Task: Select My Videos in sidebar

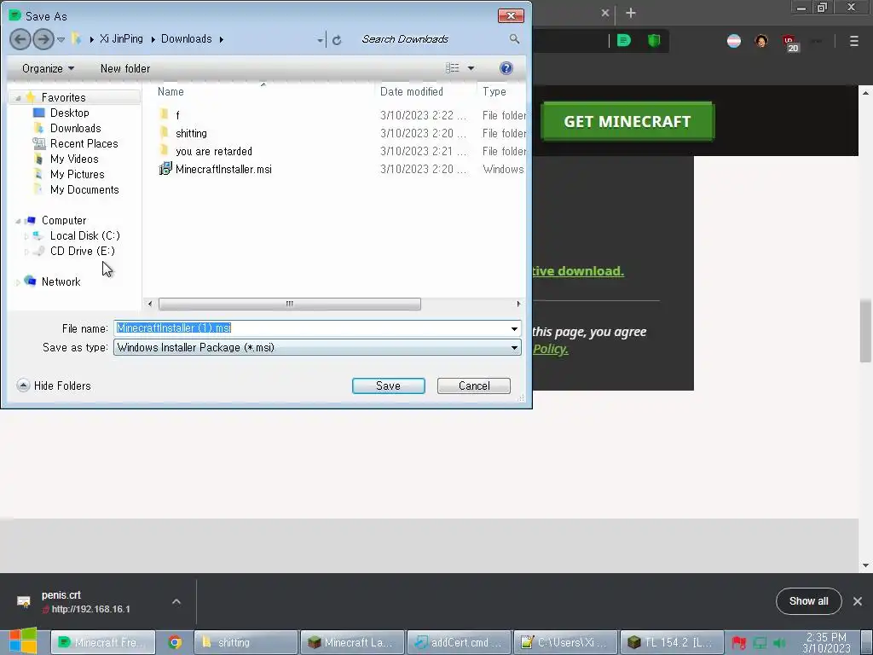Action: coord(74,159)
